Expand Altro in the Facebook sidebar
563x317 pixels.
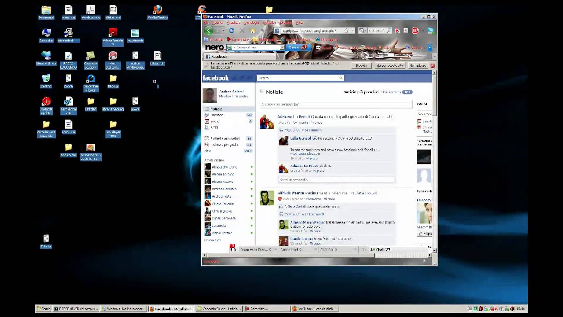208,151
